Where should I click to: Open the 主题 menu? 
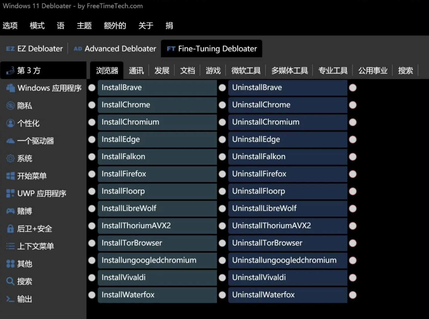(84, 26)
